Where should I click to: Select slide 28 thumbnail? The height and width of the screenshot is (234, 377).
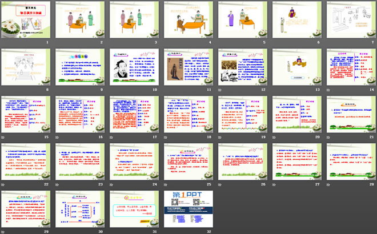[351, 162]
